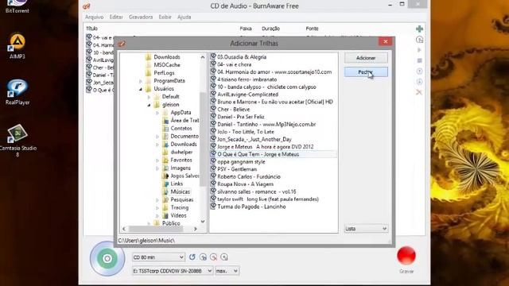Open the Arquivo menu
The image size is (509, 286).
point(94,17)
